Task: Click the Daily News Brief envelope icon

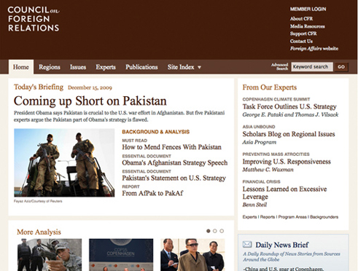Action: [x=247, y=244]
